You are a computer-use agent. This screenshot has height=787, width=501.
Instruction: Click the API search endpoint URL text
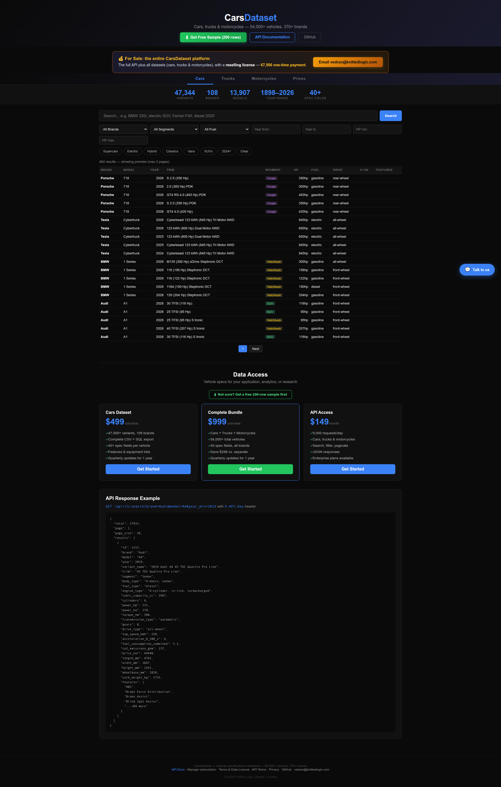161,506
